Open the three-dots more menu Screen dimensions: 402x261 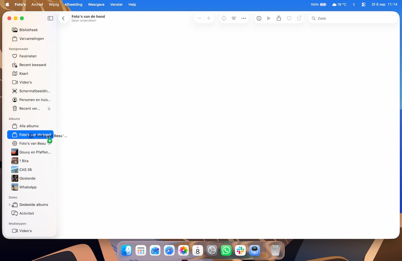244,18
